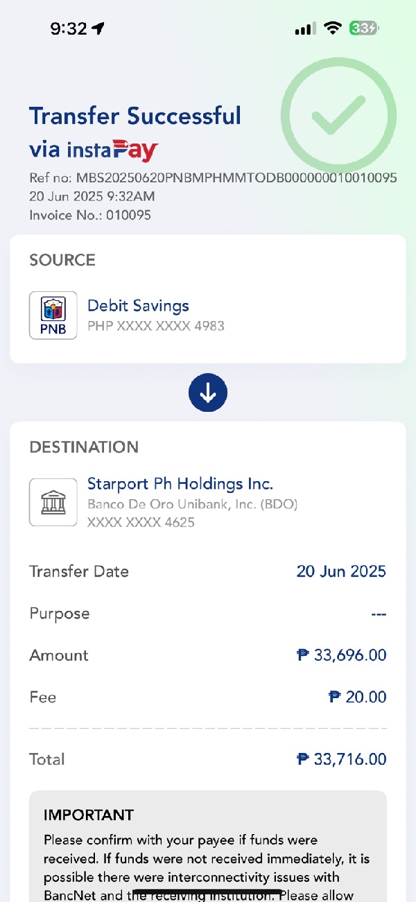
Task: Select the reference number text
Action: [x=212, y=177]
